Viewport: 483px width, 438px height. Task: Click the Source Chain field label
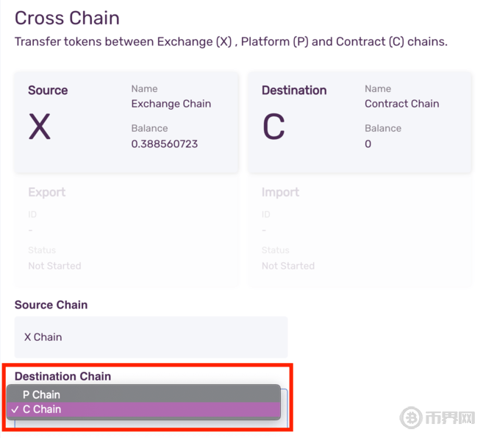[x=51, y=305]
